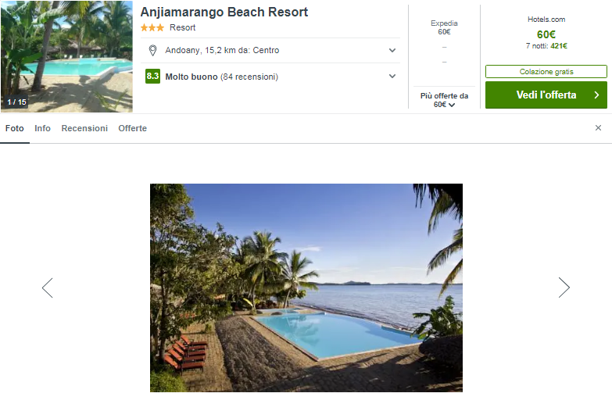Close the photo details panel

coord(598,128)
